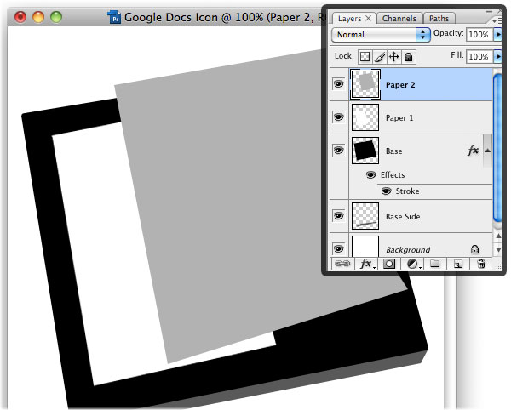The width and height of the screenshot is (511, 410).
Task: Click the green zoom window button
Action: pyautogui.click(x=56, y=17)
